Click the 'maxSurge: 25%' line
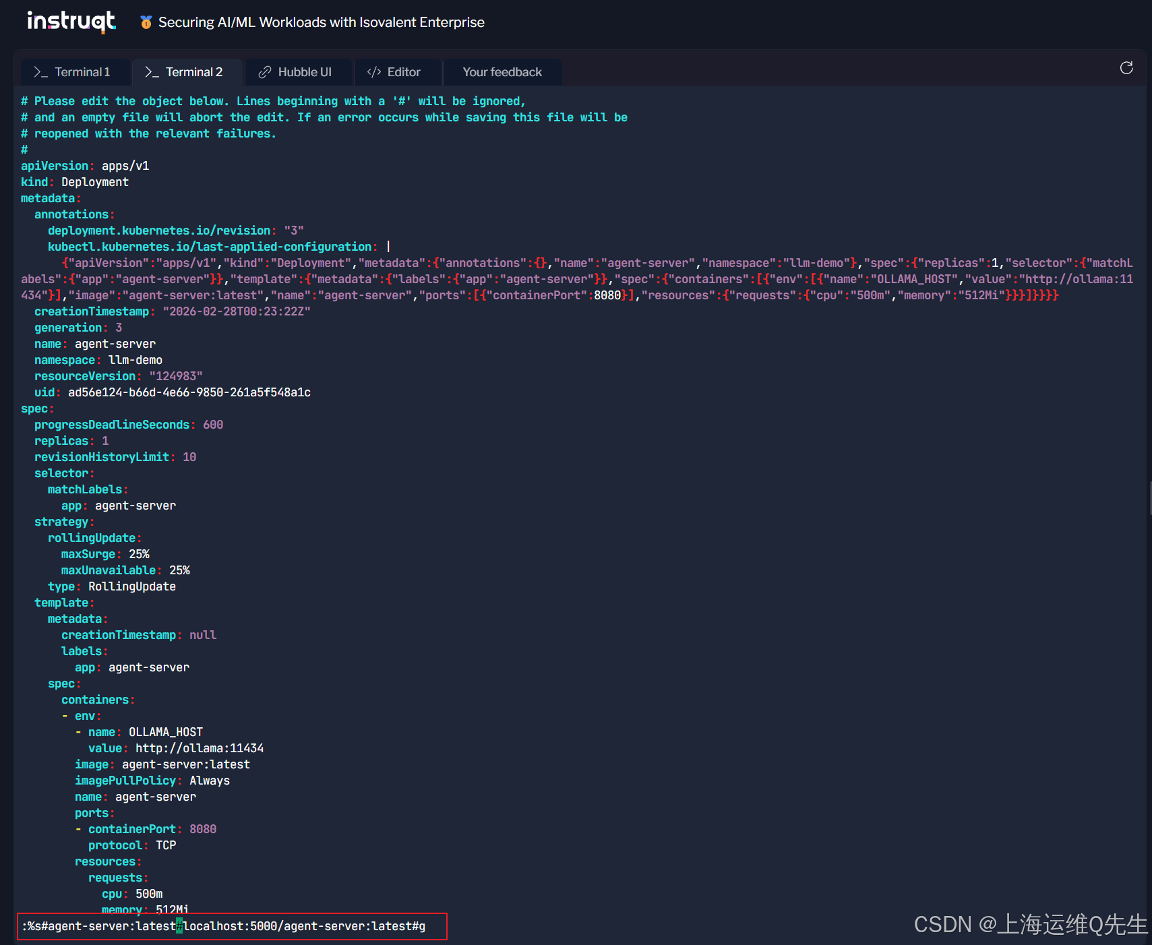1152x945 pixels. 105,554
